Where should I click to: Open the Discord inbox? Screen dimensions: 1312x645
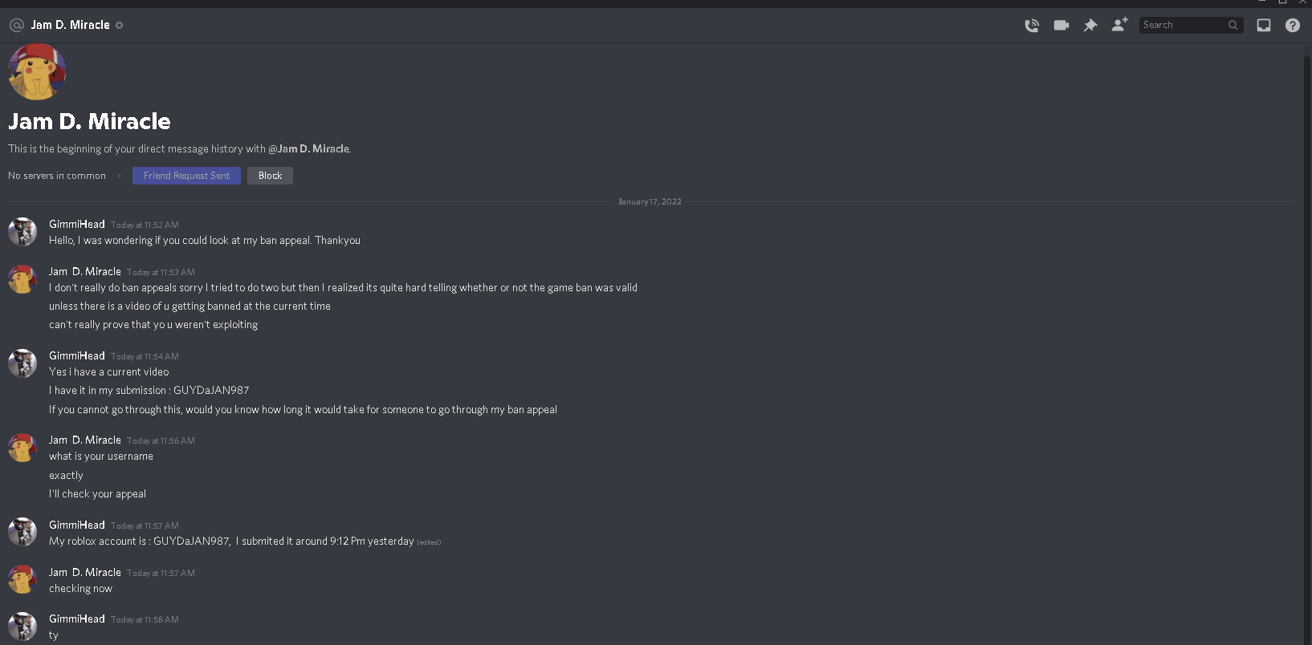click(x=1264, y=25)
